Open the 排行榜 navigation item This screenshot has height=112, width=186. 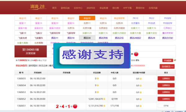coord(116,8)
